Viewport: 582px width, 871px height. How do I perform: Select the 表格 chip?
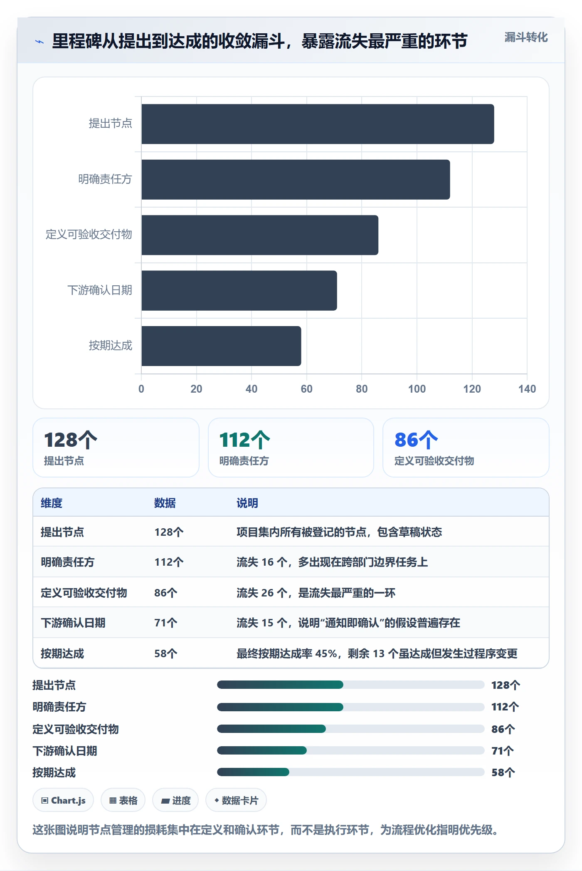tap(123, 800)
